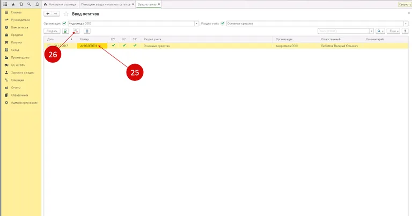Viewport: 412px width, 216px height.
Task: Open Favorites star in top toolbar
Action: pyautogui.click(x=13, y=4)
